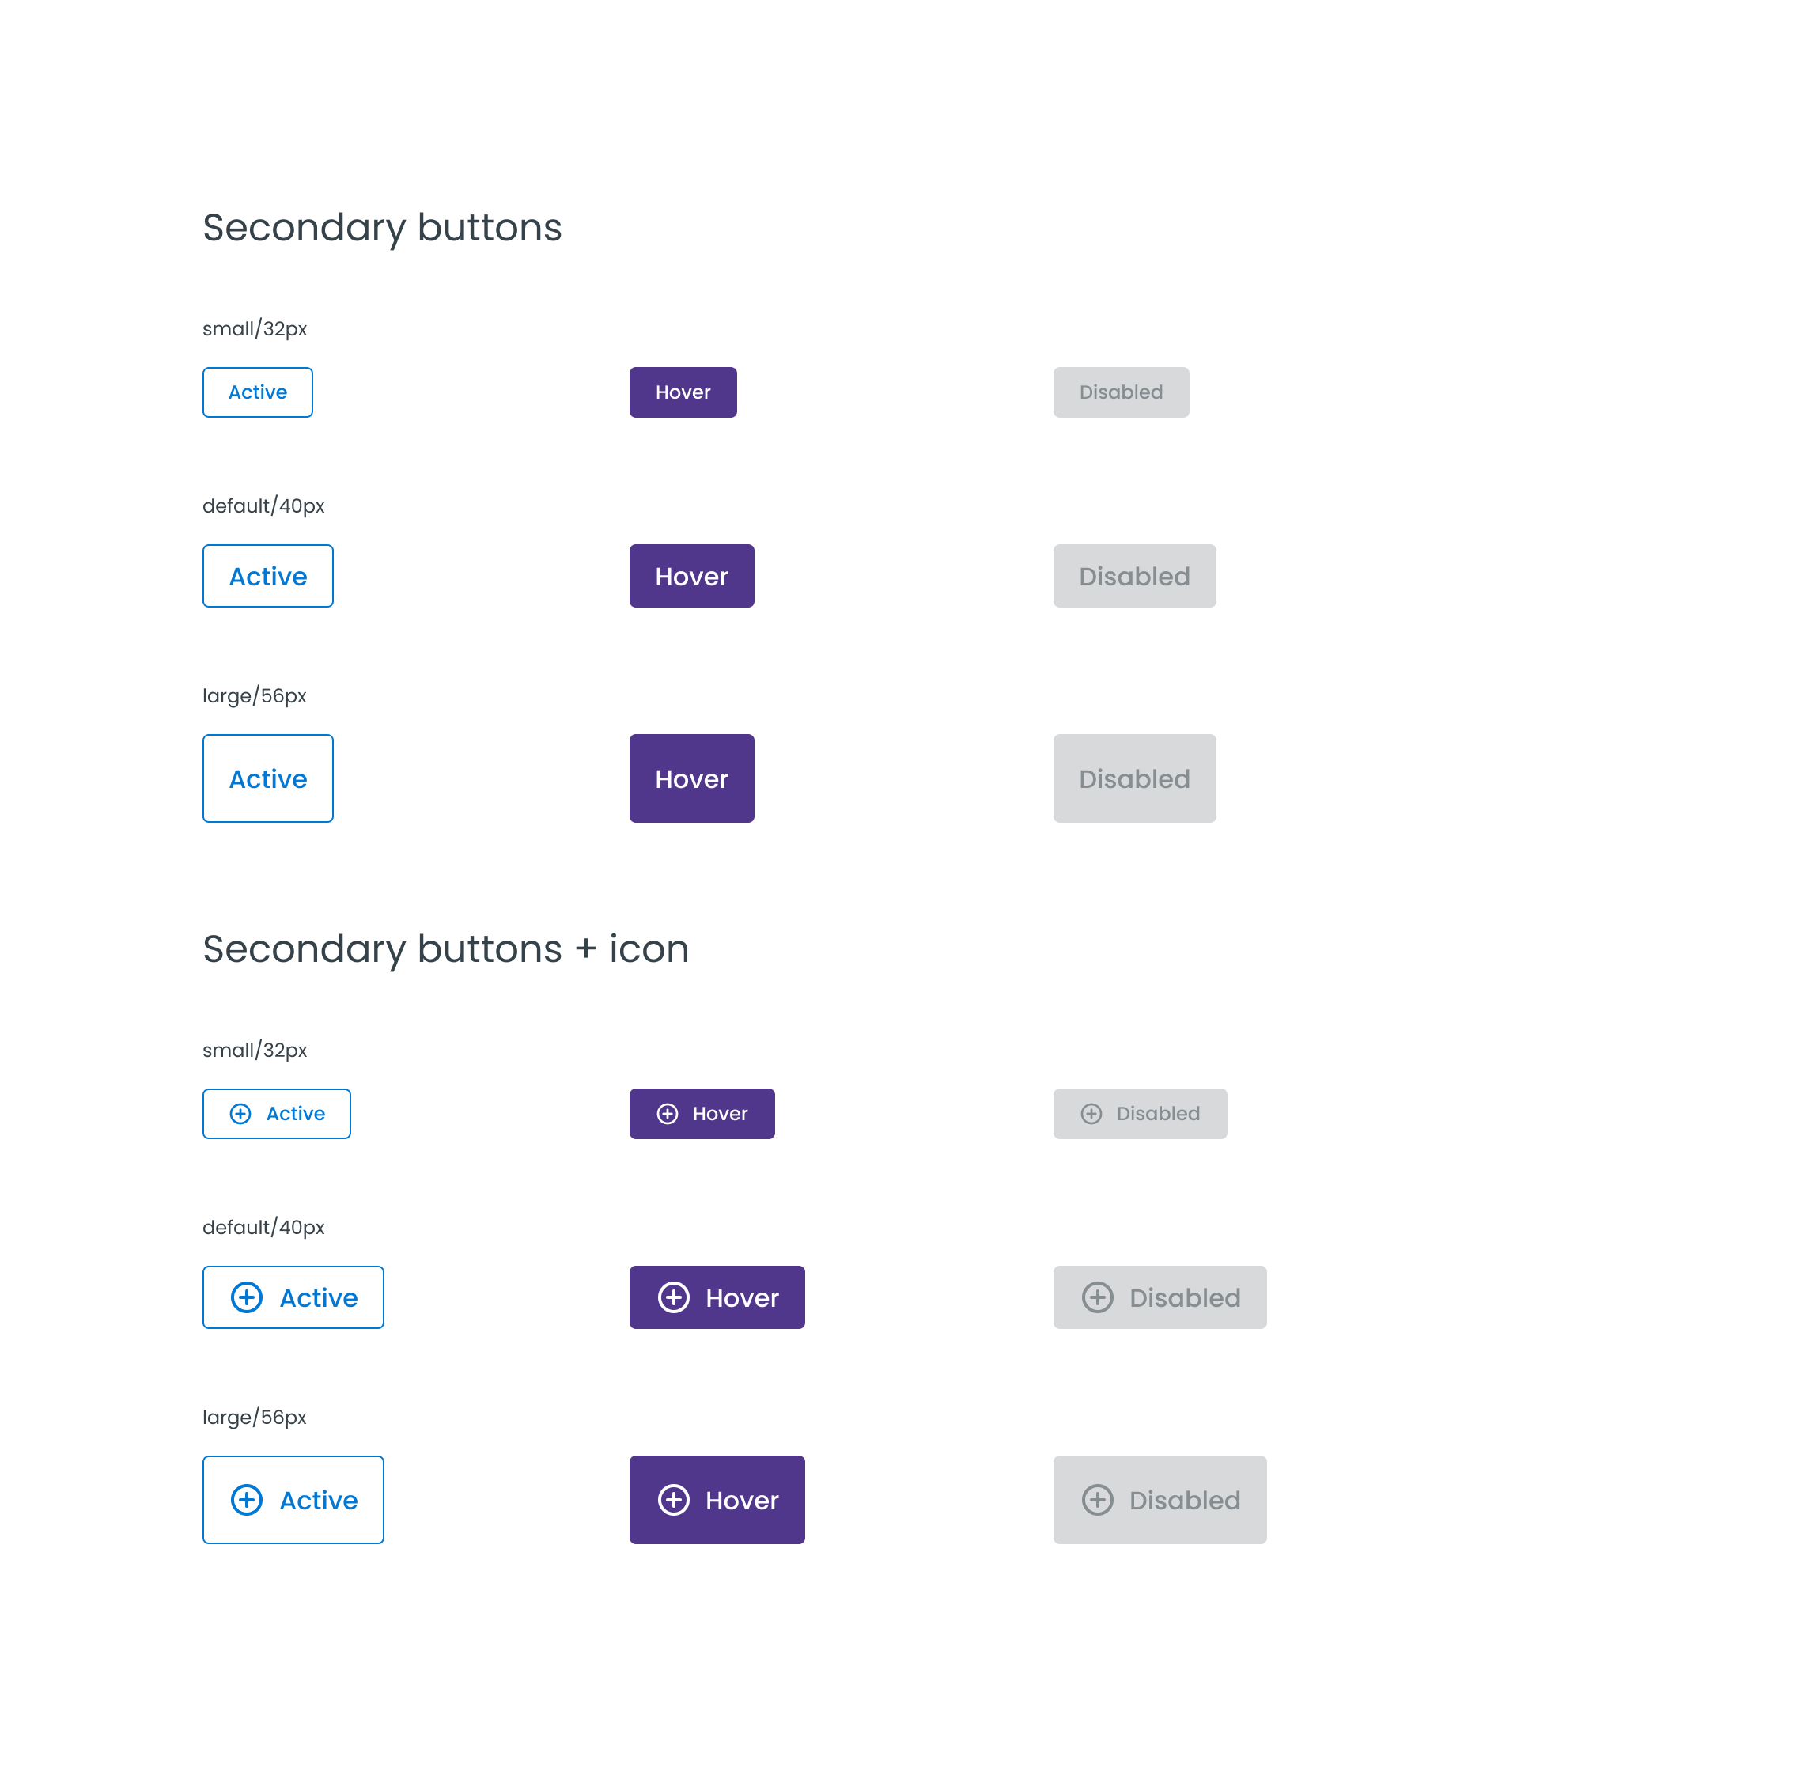Click plus icon in small Active button
Image resolution: width=1797 pixels, height=1772 pixels.
coord(240,1113)
